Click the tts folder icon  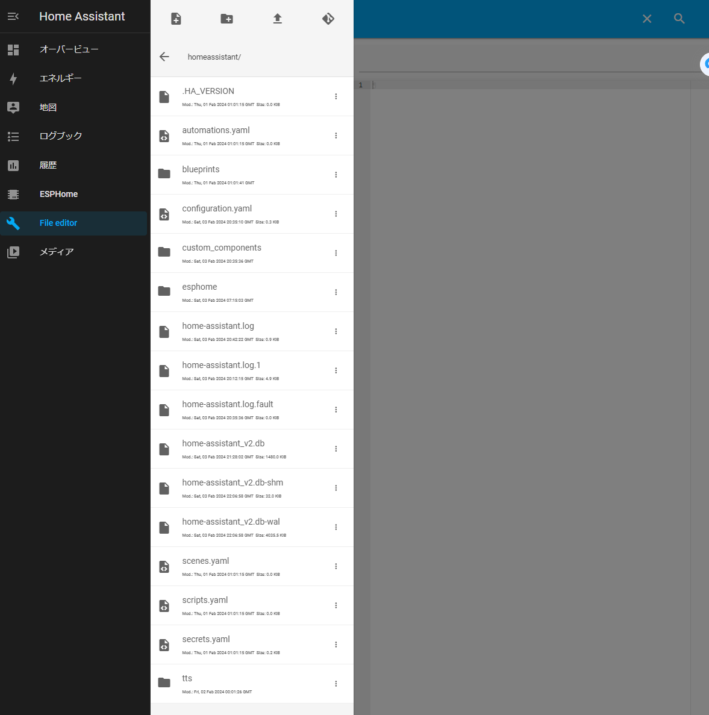pos(164,682)
